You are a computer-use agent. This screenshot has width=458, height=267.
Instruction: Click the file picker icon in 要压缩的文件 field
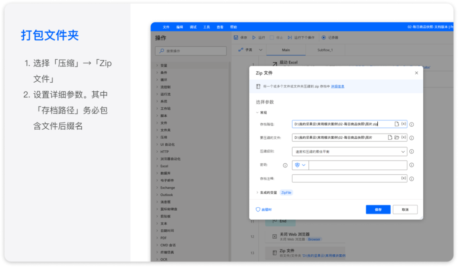(390, 137)
